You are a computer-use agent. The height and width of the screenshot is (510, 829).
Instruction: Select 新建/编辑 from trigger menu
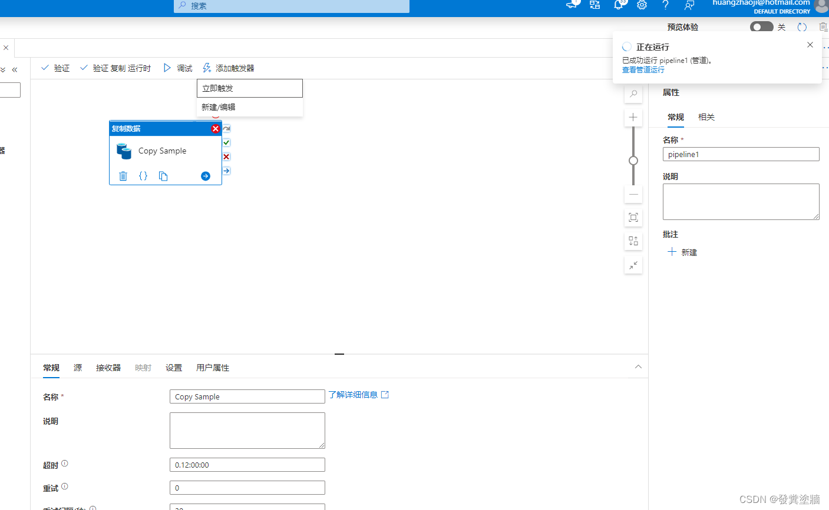pos(250,107)
